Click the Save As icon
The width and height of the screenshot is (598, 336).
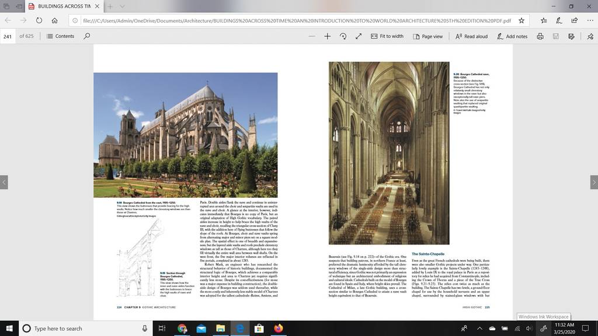click(x=571, y=36)
